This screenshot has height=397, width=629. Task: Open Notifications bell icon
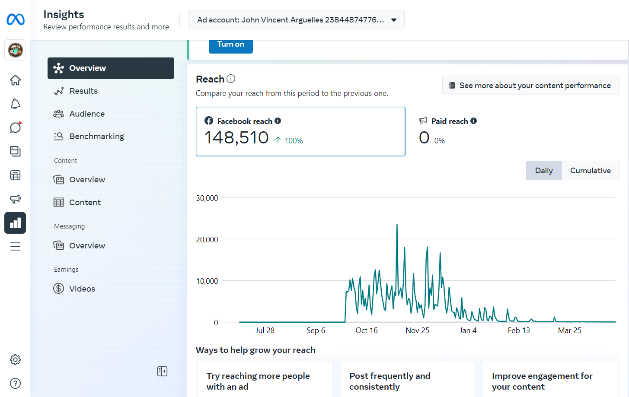tap(15, 104)
